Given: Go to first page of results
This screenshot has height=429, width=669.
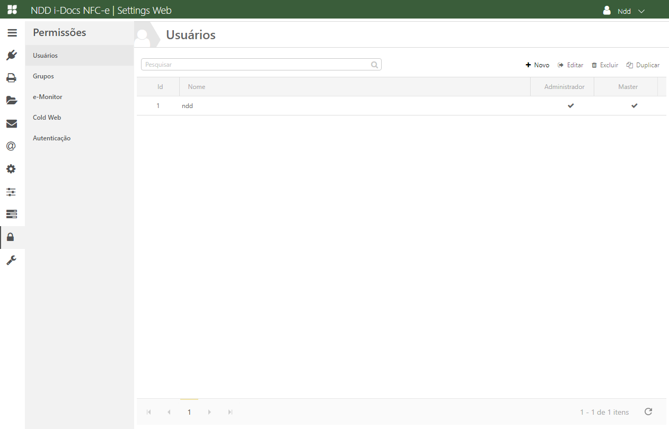Looking at the screenshot, I should click(149, 412).
